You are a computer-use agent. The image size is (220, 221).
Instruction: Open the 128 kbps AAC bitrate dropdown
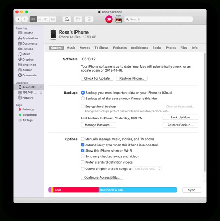147,169
